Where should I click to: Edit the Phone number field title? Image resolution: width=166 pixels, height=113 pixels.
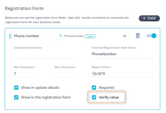point(36,36)
